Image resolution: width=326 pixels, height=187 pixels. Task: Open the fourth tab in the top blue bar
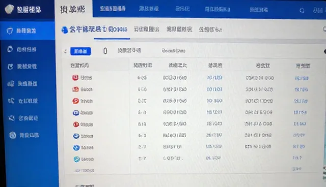(x=218, y=9)
